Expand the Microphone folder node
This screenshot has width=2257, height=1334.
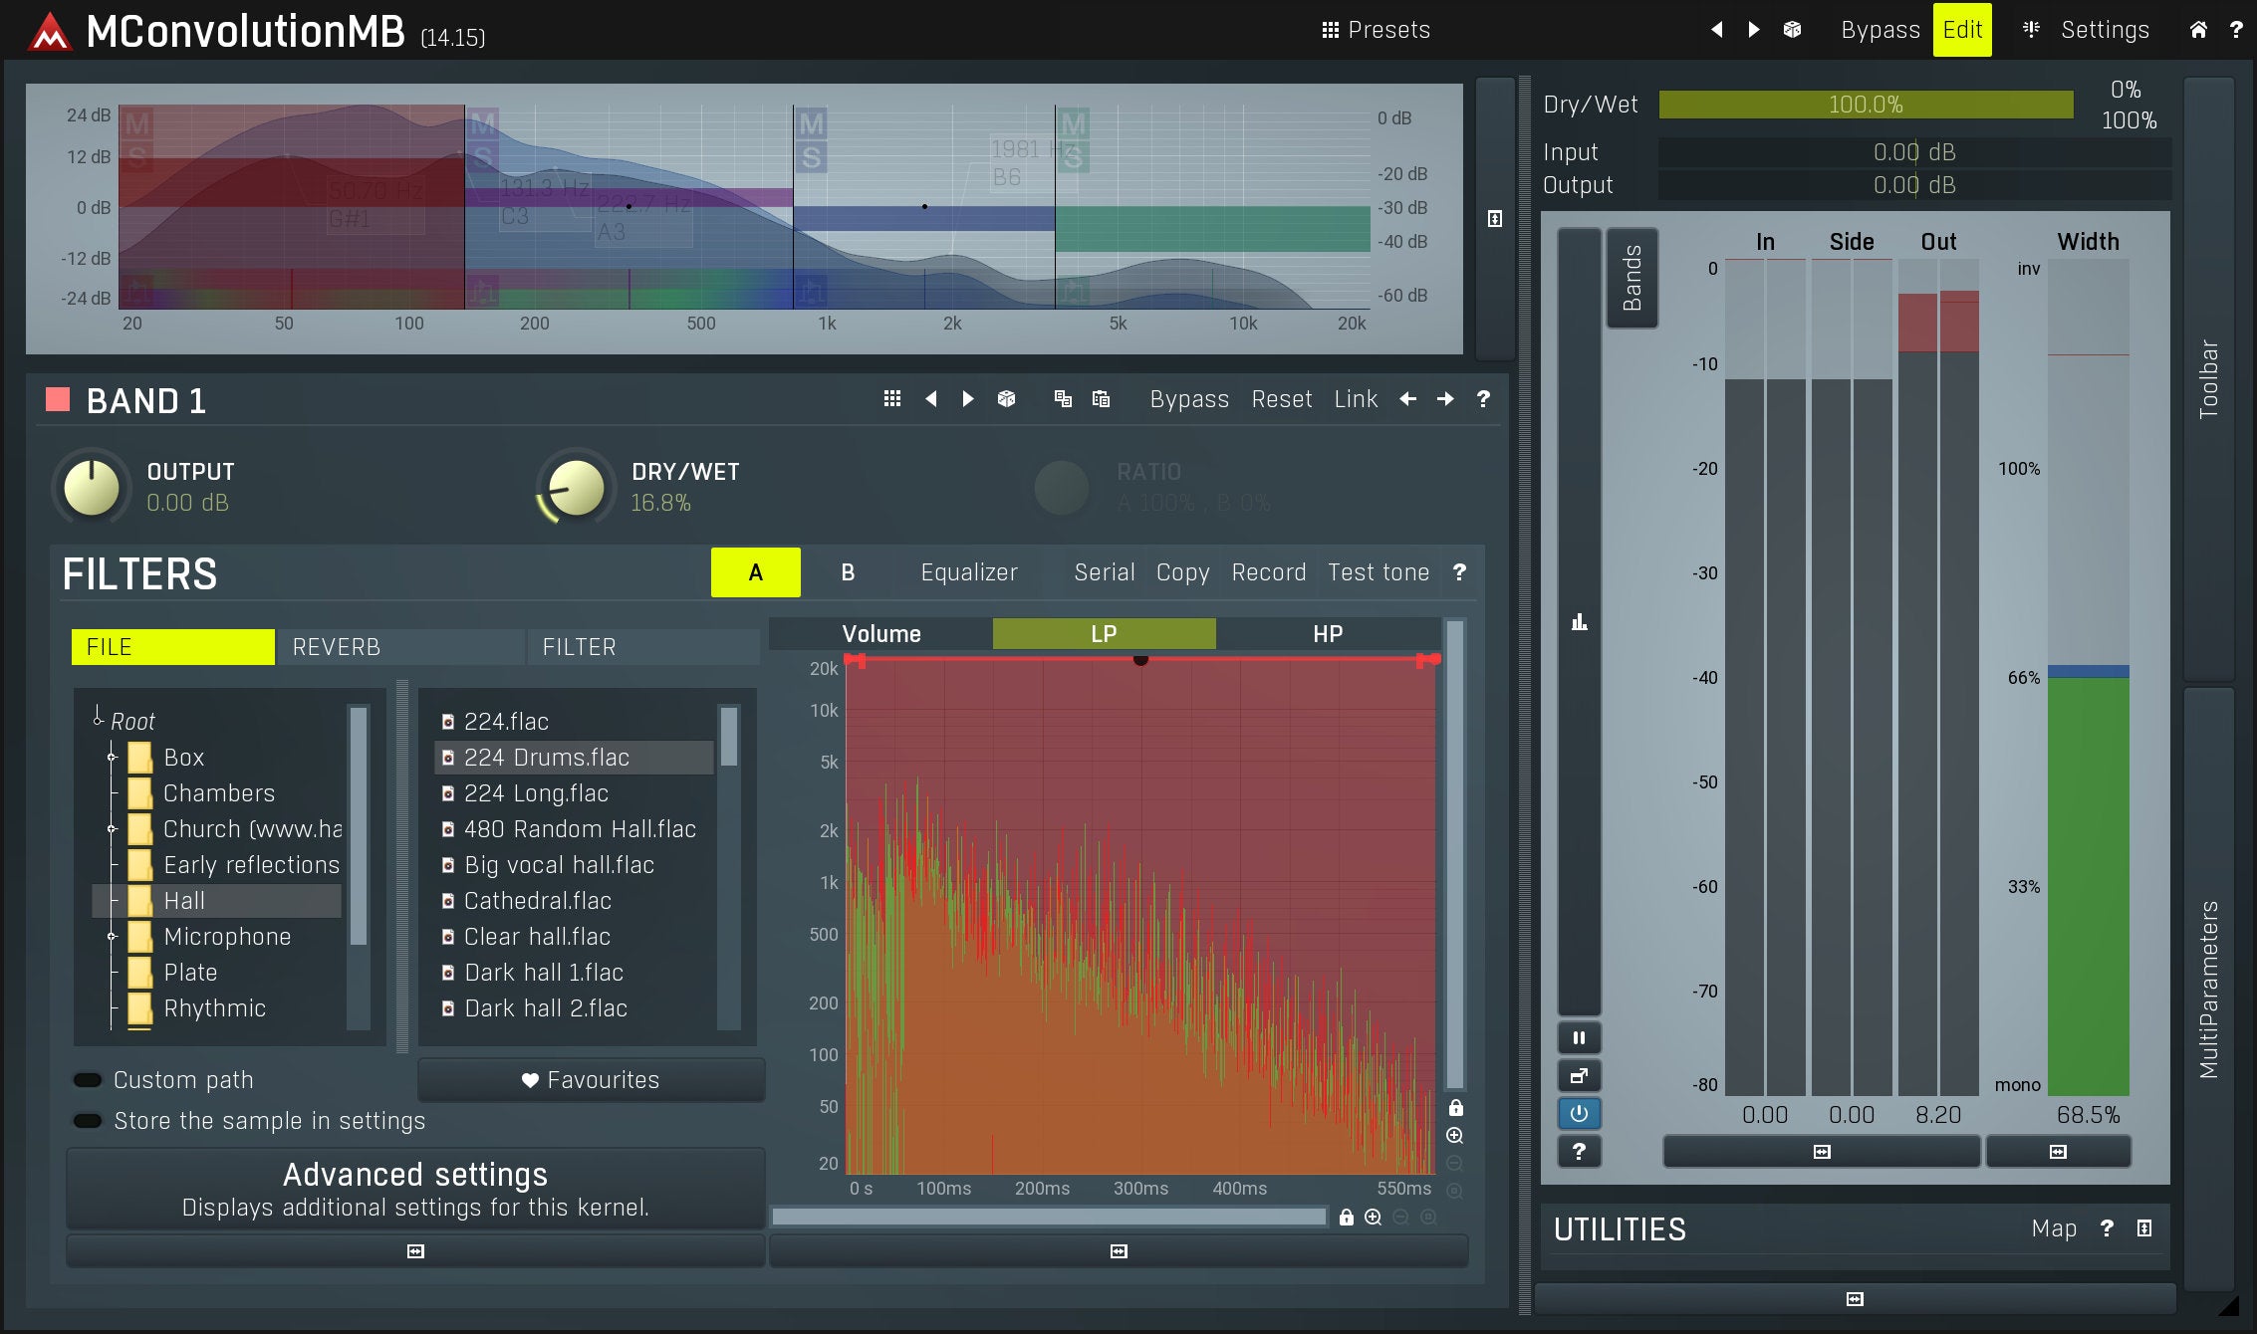112,936
